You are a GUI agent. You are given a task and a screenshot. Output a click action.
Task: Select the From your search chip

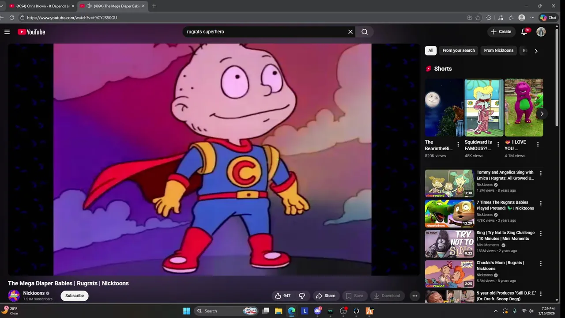tap(459, 50)
